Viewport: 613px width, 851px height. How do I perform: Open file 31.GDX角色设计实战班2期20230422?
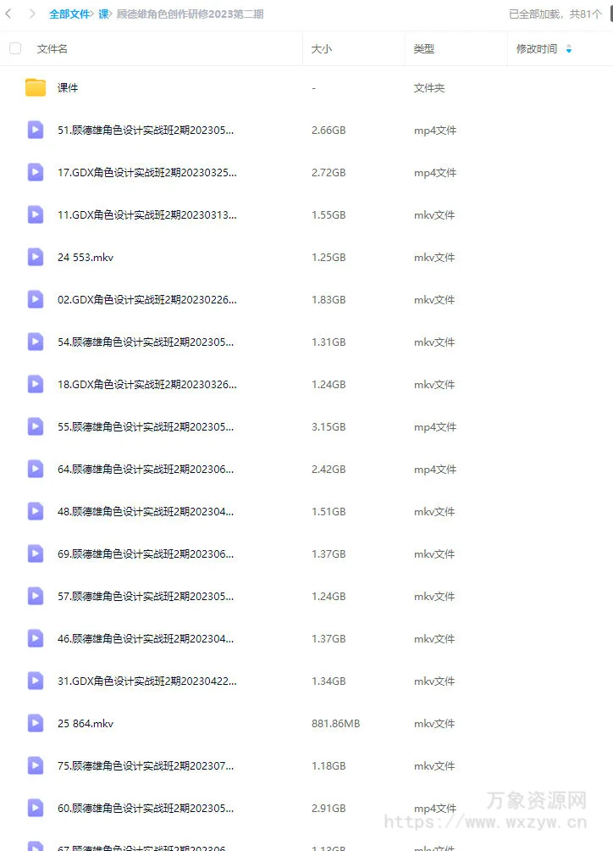click(x=146, y=681)
